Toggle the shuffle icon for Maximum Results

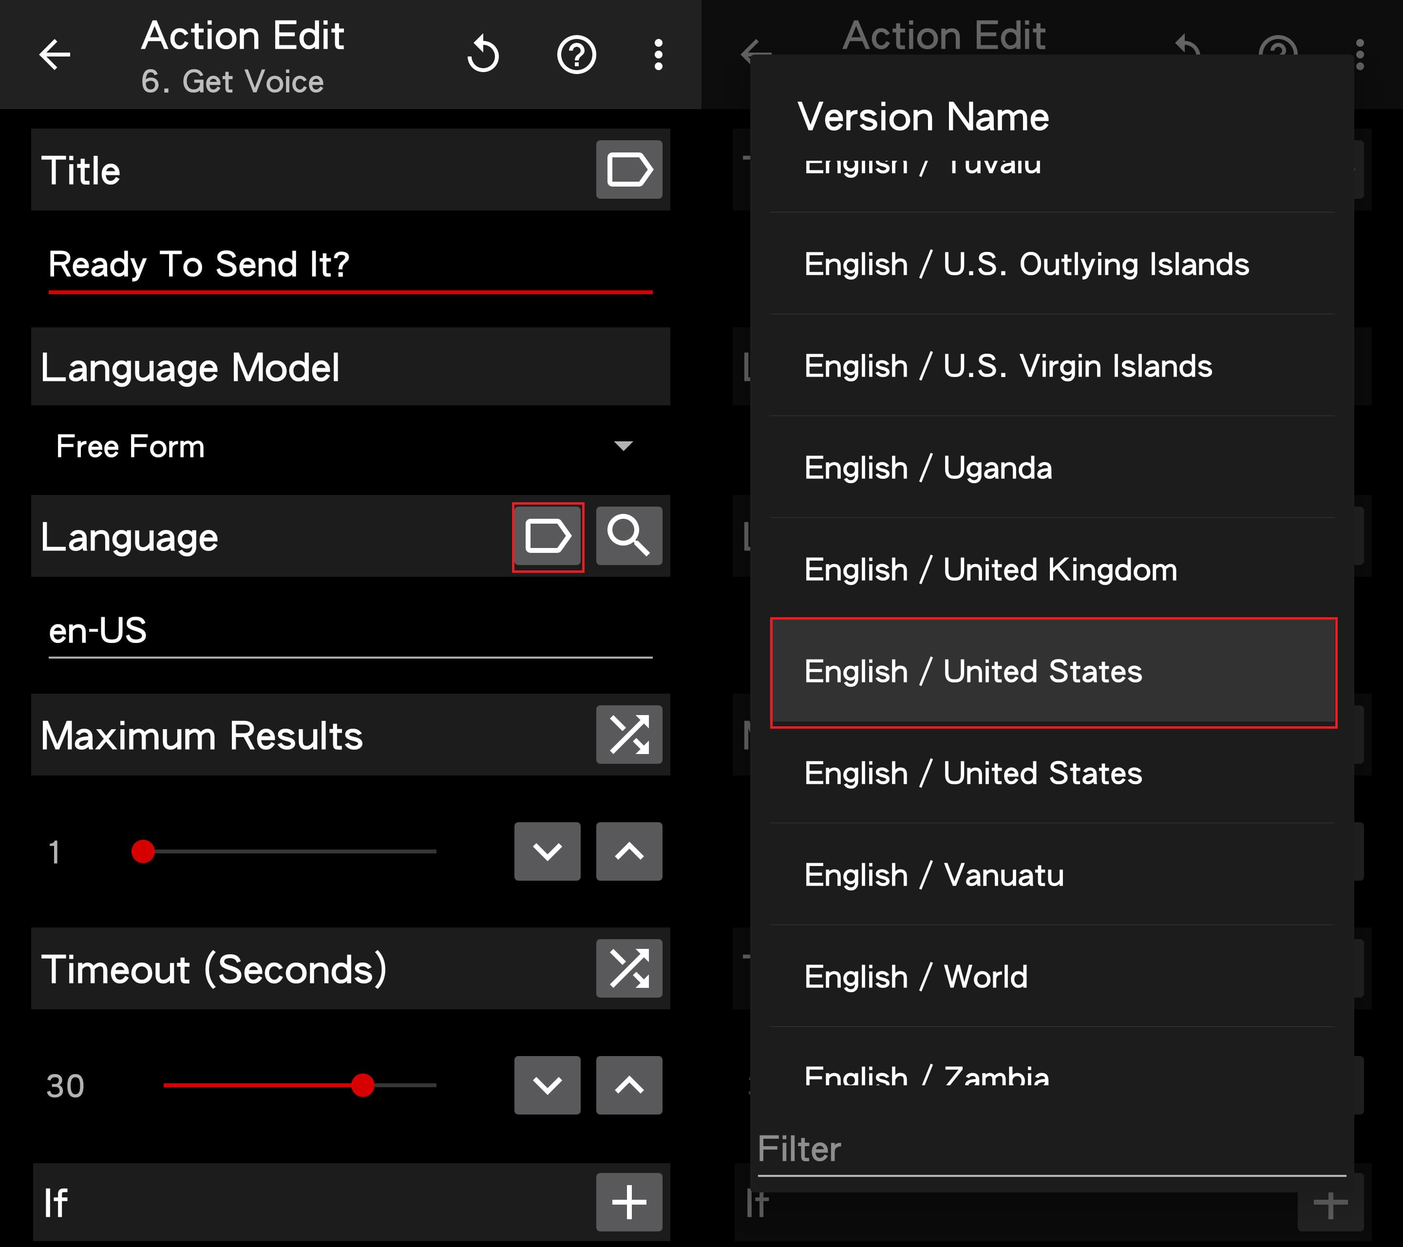629,735
